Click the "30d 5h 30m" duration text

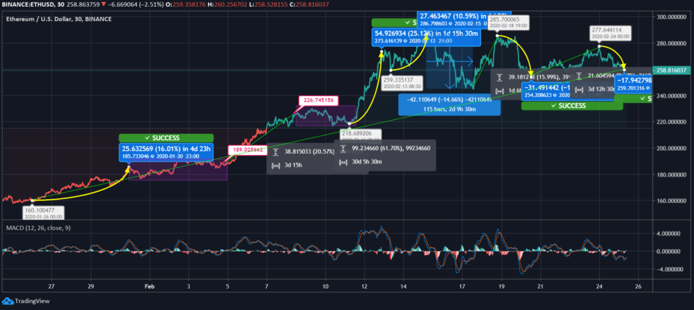[367, 162]
